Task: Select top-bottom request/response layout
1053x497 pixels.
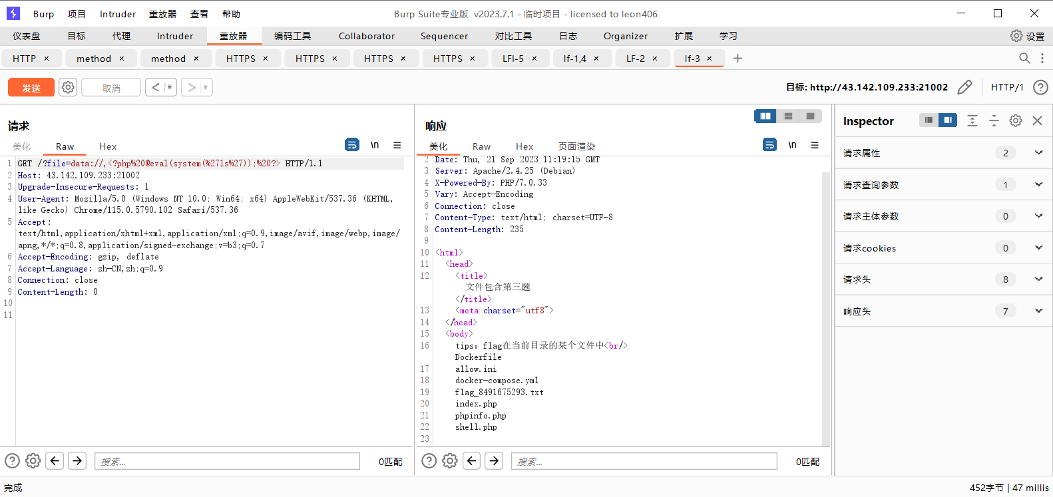Action: 788,116
